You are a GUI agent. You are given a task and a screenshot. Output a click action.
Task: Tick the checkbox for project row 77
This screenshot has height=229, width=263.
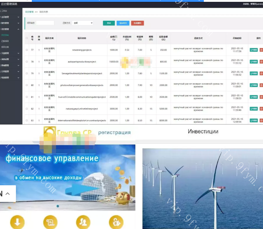pos(27,50)
